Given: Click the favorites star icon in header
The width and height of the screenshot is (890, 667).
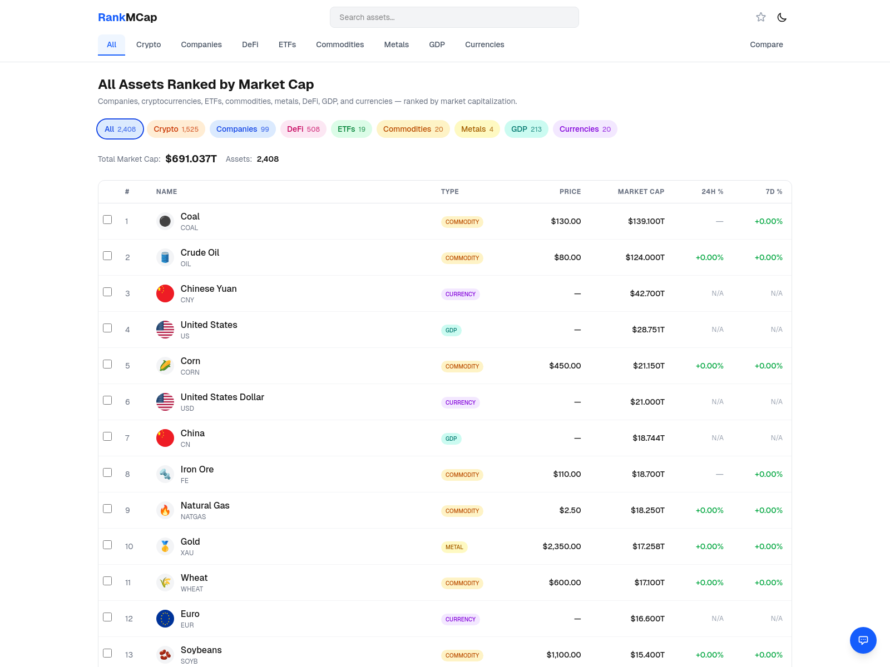Looking at the screenshot, I should coord(761,17).
